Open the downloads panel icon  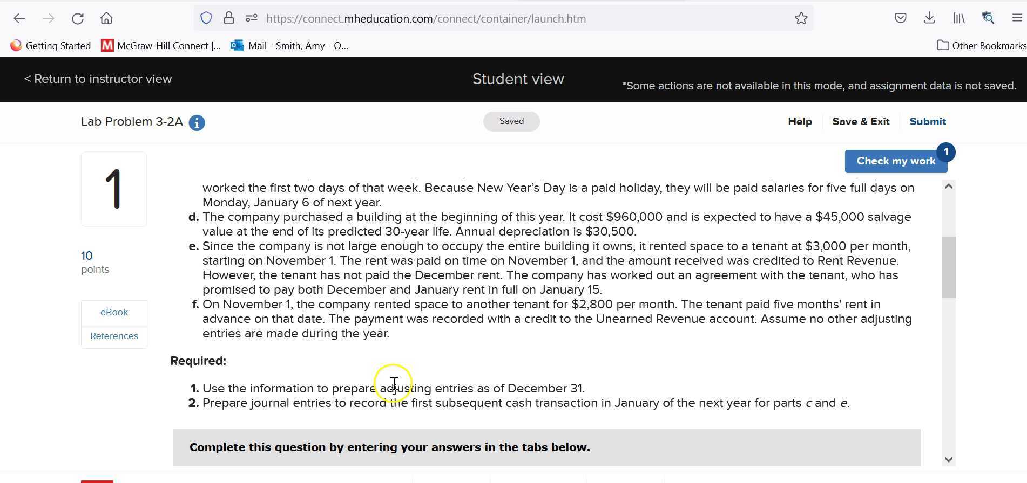929,18
